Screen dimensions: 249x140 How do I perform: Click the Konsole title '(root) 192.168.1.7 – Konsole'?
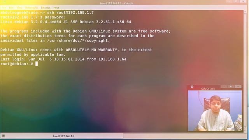[117, 3]
